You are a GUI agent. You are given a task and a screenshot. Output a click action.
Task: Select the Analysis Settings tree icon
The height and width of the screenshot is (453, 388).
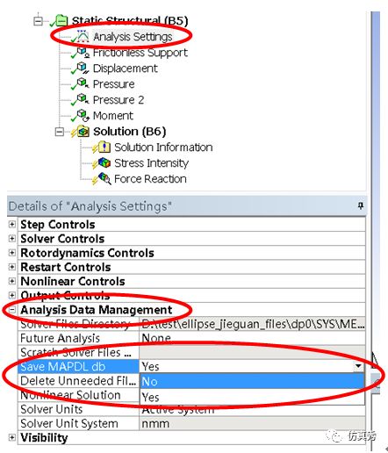click(x=83, y=36)
